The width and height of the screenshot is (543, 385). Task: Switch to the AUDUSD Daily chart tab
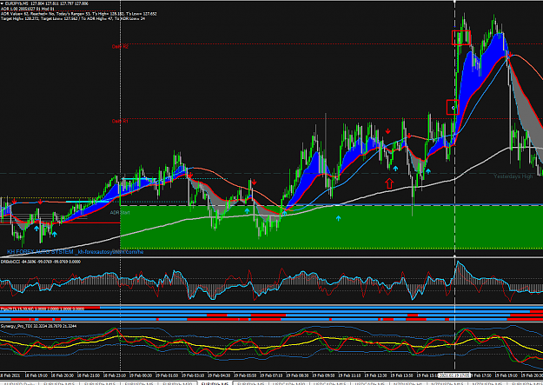(19, 383)
